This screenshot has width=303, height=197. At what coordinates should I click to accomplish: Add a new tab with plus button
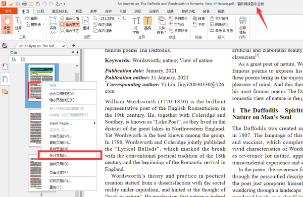pos(74,45)
